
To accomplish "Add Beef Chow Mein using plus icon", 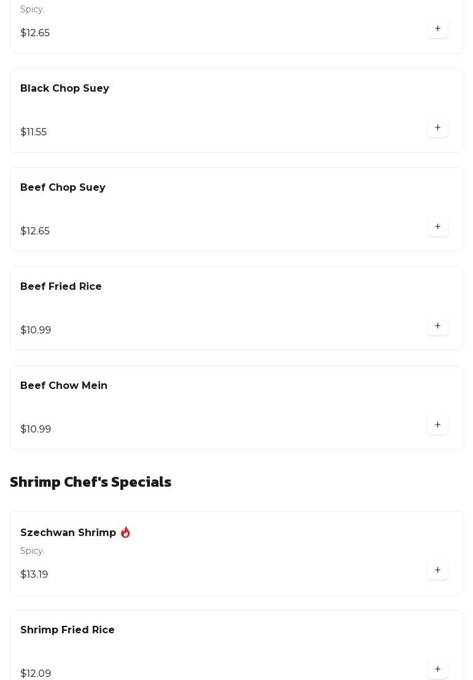I will 437,425.
